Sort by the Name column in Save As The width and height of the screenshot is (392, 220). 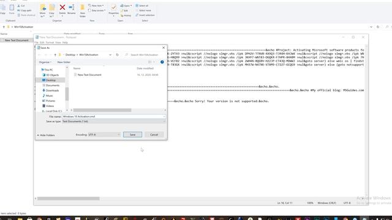pos(77,68)
